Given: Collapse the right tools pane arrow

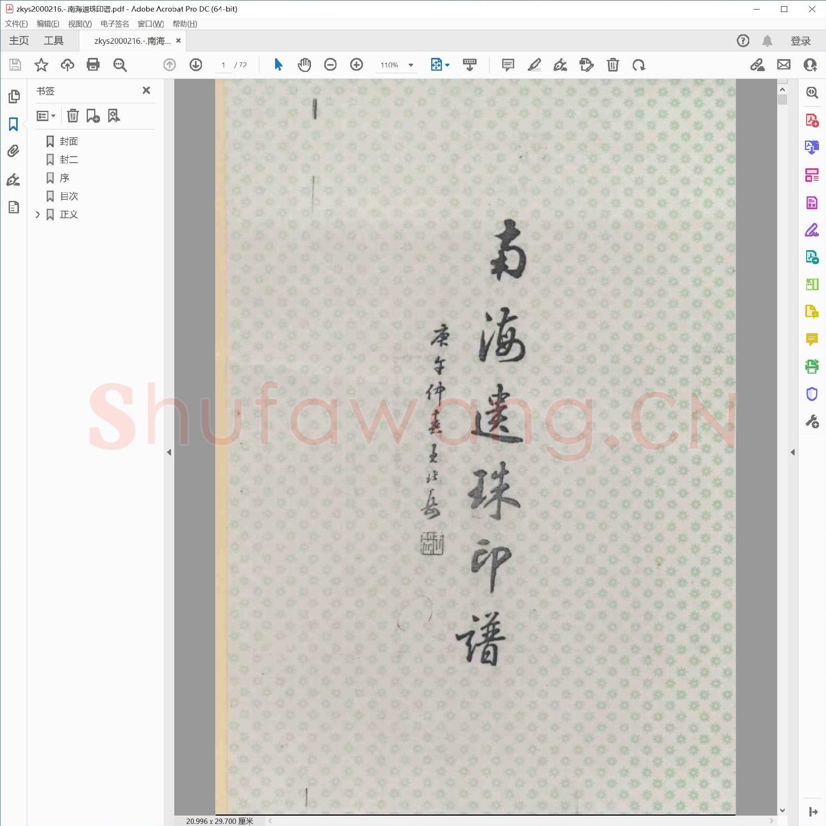Looking at the screenshot, I should click(793, 452).
